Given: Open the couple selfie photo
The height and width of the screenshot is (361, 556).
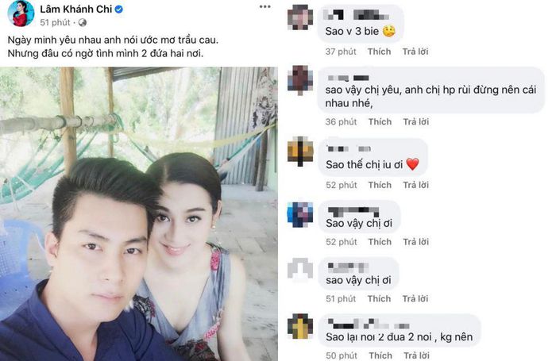Looking at the screenshot, I should (x=139, y=213).
